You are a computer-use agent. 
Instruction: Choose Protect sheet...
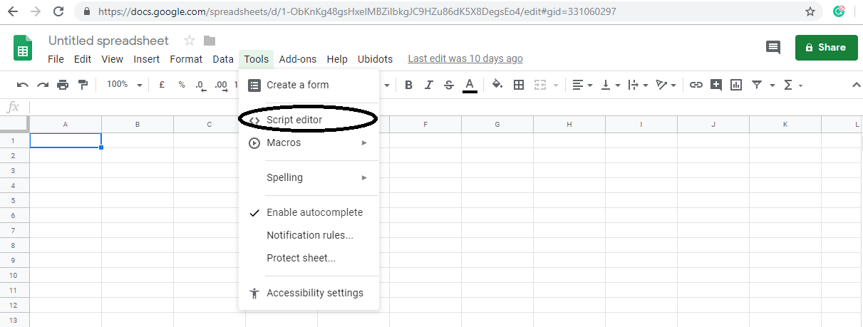point(309,258)
